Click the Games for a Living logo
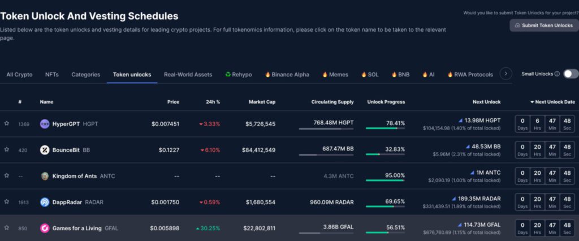This screenshot has width=579, height=241. pos(45,228)
